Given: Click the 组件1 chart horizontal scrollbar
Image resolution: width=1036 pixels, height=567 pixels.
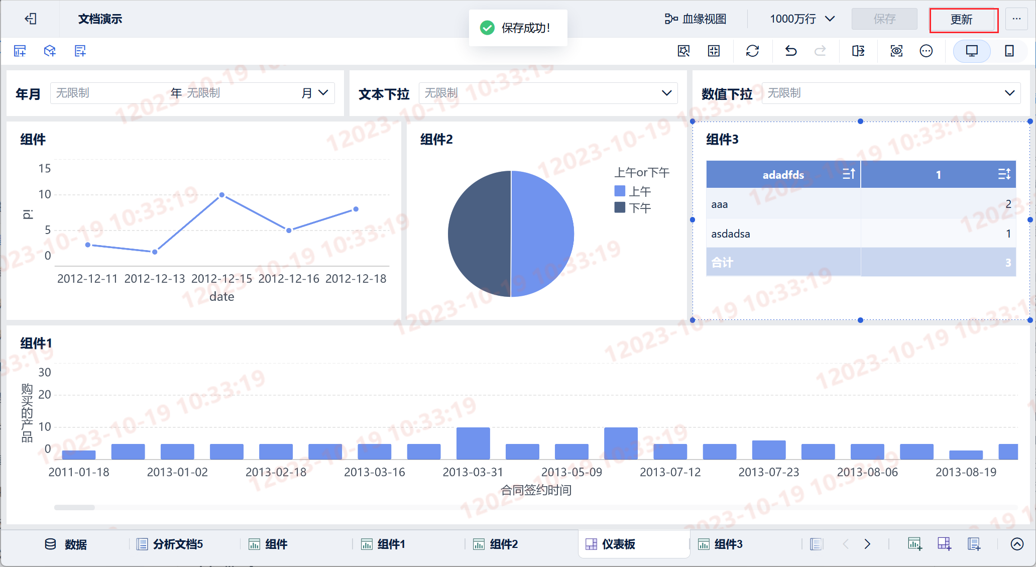Looking at the screenshot, I should 75,507.
